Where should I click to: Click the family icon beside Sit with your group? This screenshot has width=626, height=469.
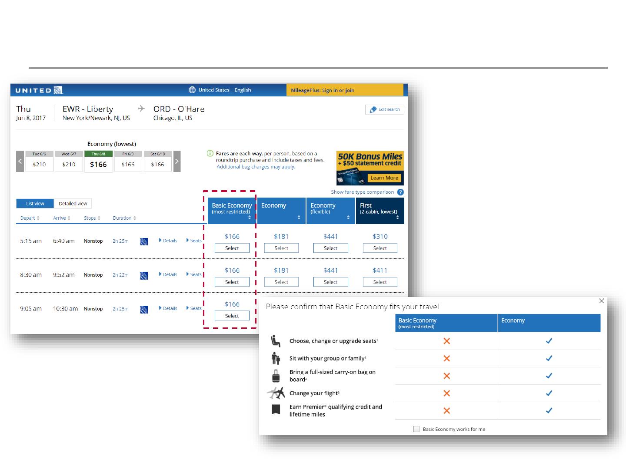coord(276,358)
